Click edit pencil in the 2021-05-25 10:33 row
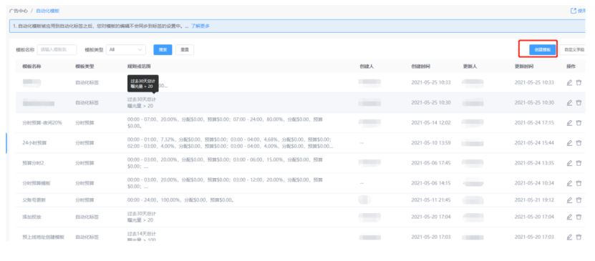Image resolution: width=595 pixels, height=261 pixels. coord(569,82)
